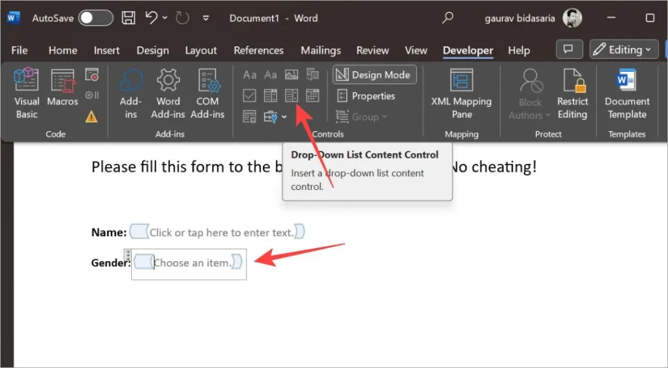Switch to the Help tab
This screenshot has width=668, height=368.
coord(519,50)
